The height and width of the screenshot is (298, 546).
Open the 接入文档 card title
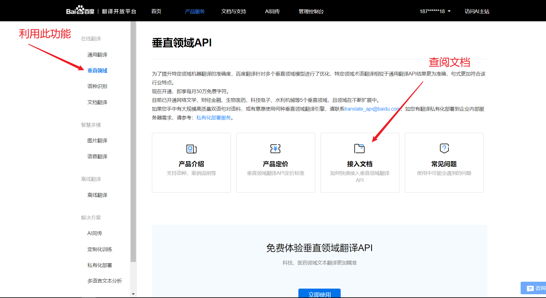[360, 164]
